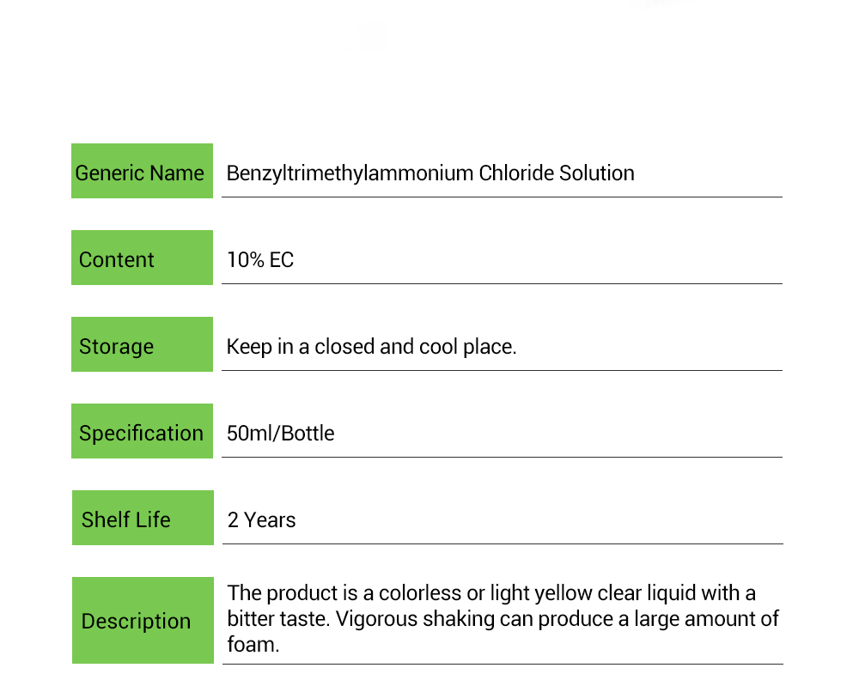The height and width of the screenshot is (680, 859).
Task: Click the green Generic Name label
Action: coord(141,172)
